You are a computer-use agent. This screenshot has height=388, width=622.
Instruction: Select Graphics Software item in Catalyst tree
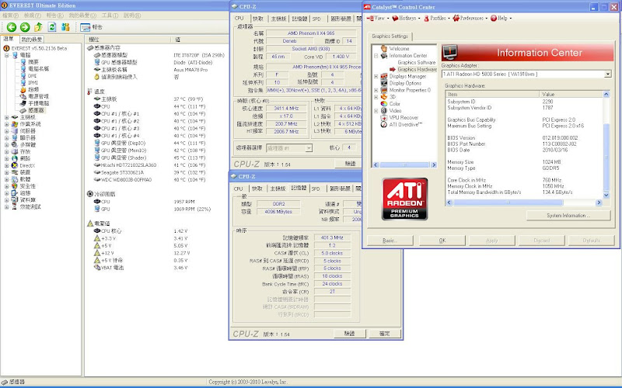tap(416, 63)
